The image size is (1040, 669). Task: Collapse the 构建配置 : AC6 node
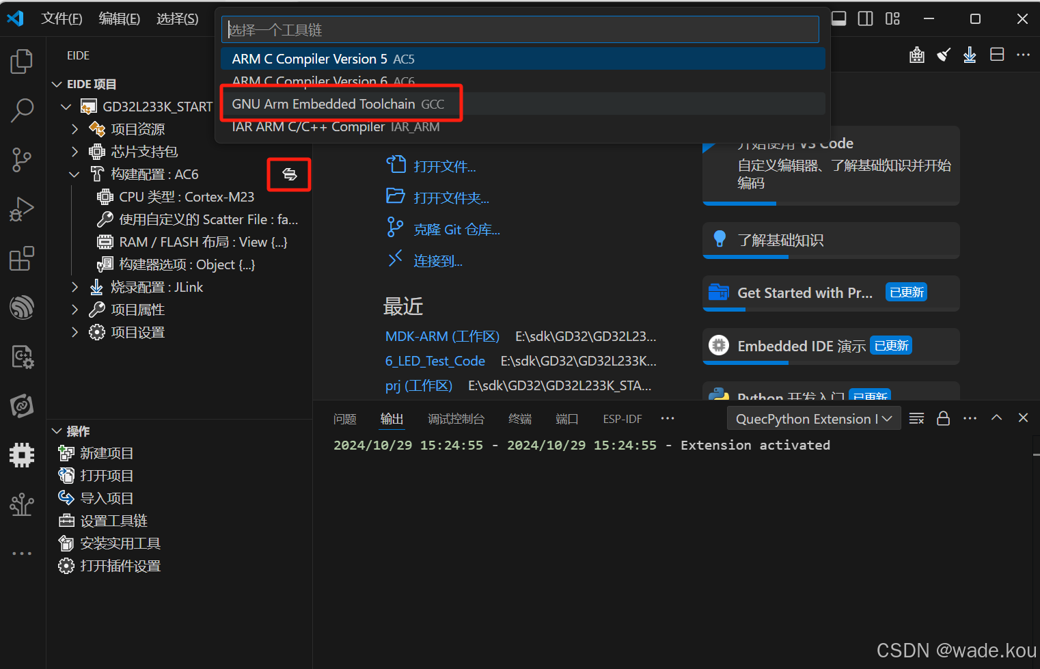(75, 174)
